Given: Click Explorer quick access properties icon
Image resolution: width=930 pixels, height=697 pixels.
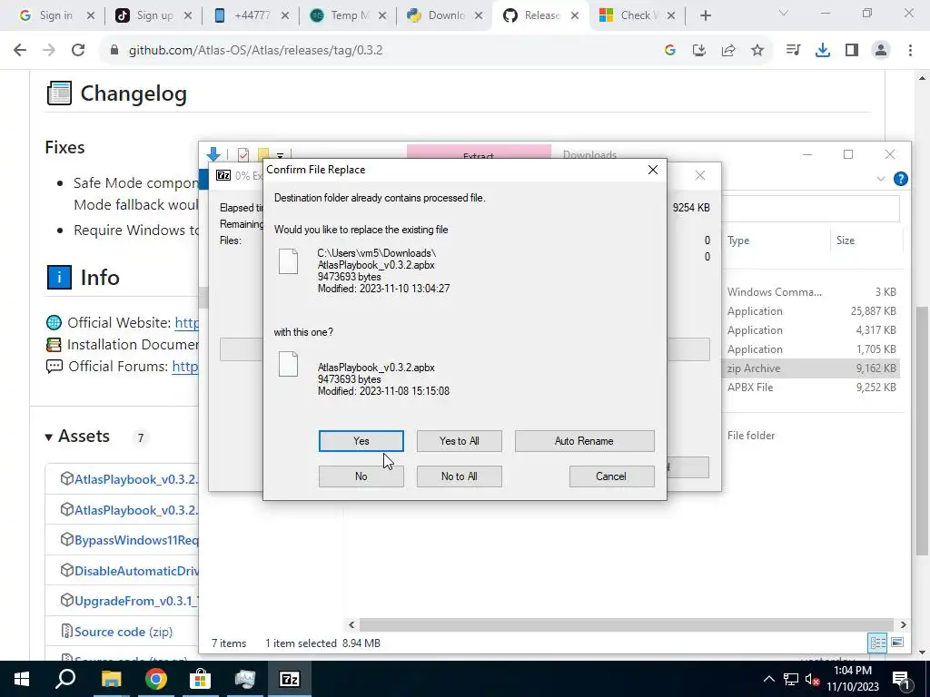Looking at the screenshot, I should 243,155.
